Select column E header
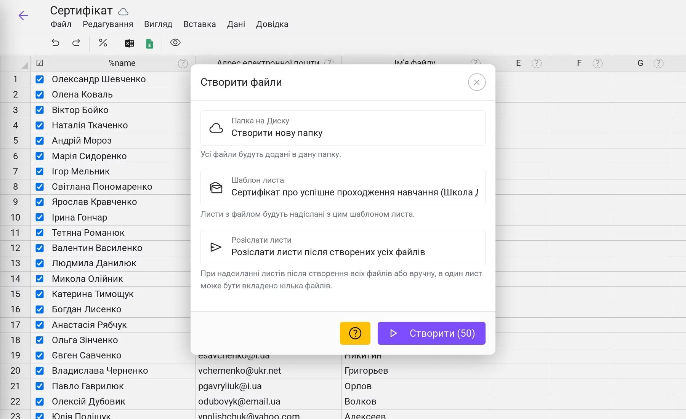The width and height of the screenshot is (686, 419). point(518,63)
